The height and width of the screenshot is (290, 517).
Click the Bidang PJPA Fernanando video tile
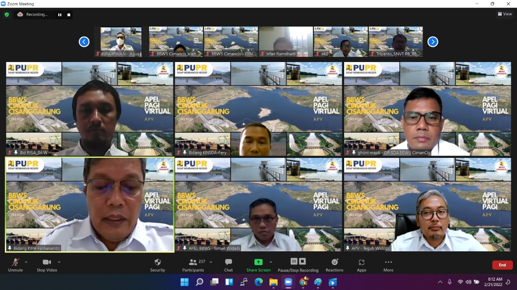(x=90, y=205)
